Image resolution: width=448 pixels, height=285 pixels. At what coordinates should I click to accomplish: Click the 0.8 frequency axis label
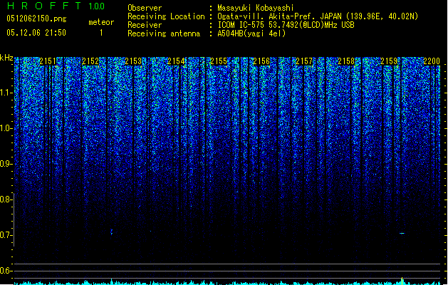(6, 199)
